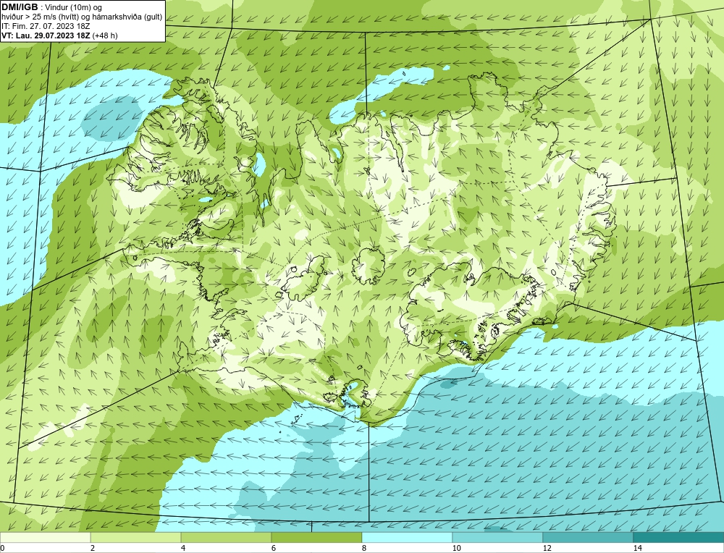Screen dimensions: 724x553
Task: Click the legend scale label 4
Action: click(183, 548)
